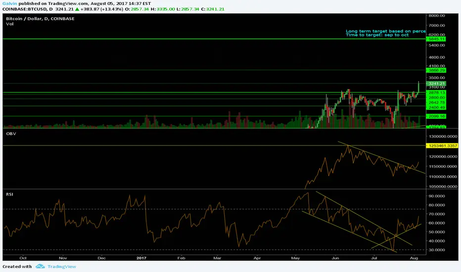This screenshot has height=272, width=461.
Task: Click the Dec label on time axis
Action: click(x=101, y=258)
